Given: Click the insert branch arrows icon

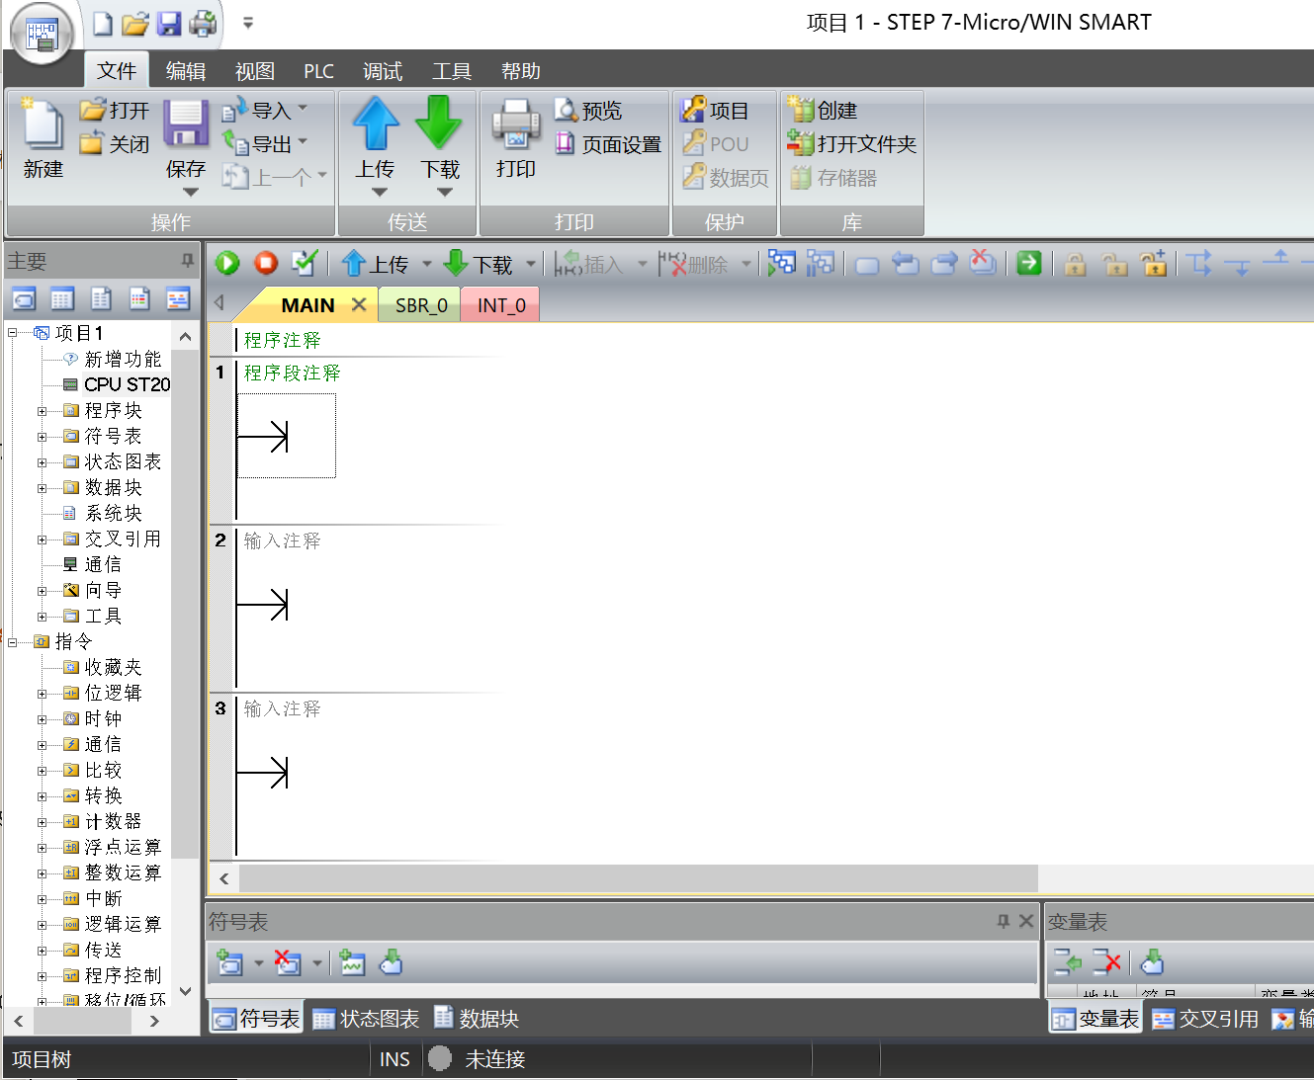Looking at the screenshot, I should [1199, 263].
